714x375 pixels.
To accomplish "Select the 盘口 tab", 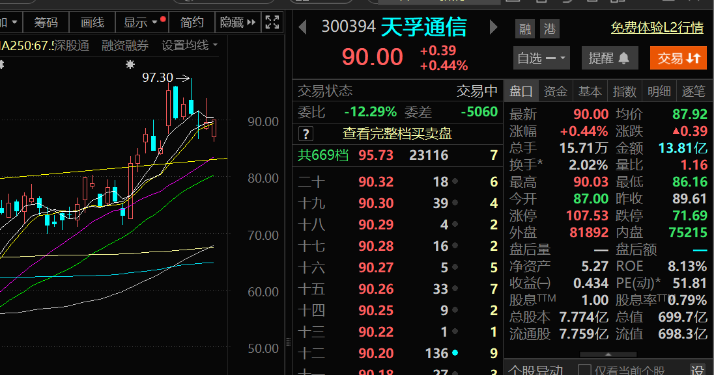I will pyautogui.click(x=521, y=92).
